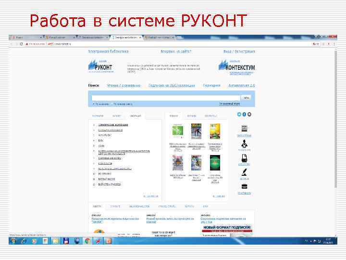This screenshot has height=260, width=346.
Task: Open the dark green circular cover thumbnail
Action: pyautogui.click(x=215, y=163)
